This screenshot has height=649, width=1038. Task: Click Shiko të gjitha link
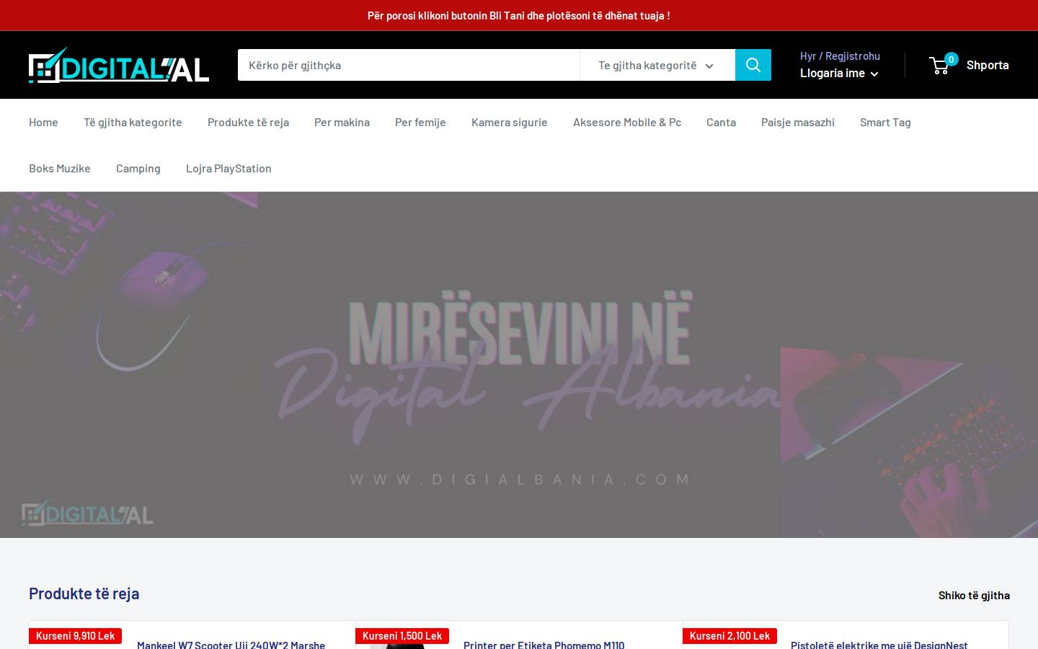tap(974, 595)
